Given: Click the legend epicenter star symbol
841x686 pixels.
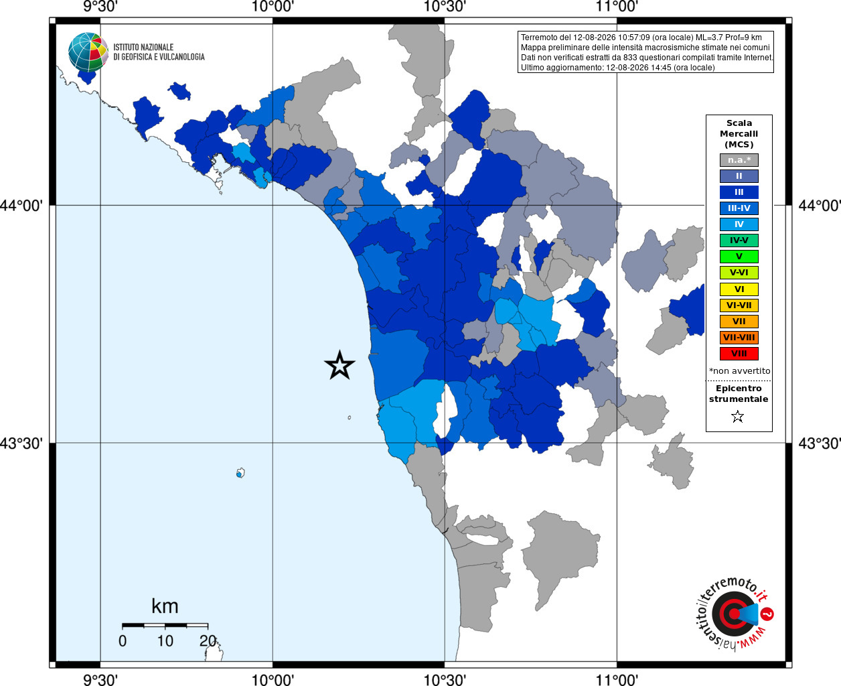Looking at the screenshot, I should (x=738, y=417).
